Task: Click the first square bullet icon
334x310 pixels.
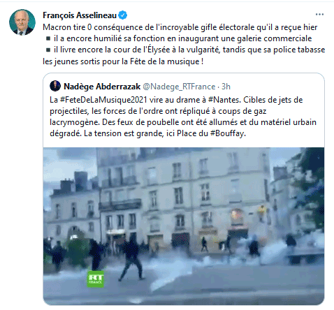Action: pos(48,38)
